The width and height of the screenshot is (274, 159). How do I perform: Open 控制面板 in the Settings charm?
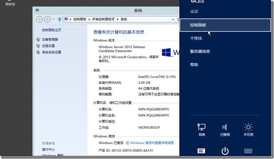[225, 25]
